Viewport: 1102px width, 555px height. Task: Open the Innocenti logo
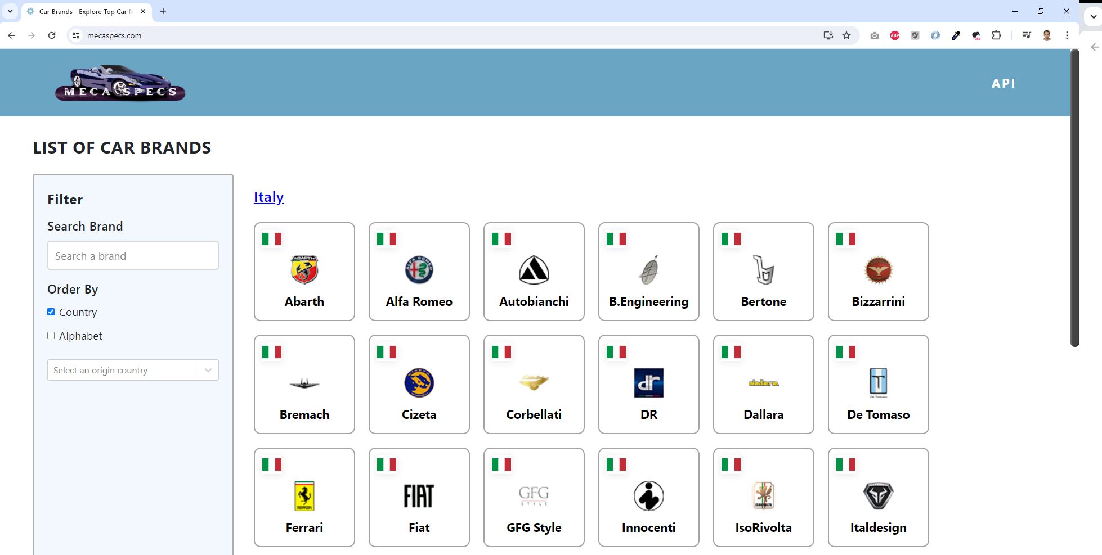tap(649, 496)
